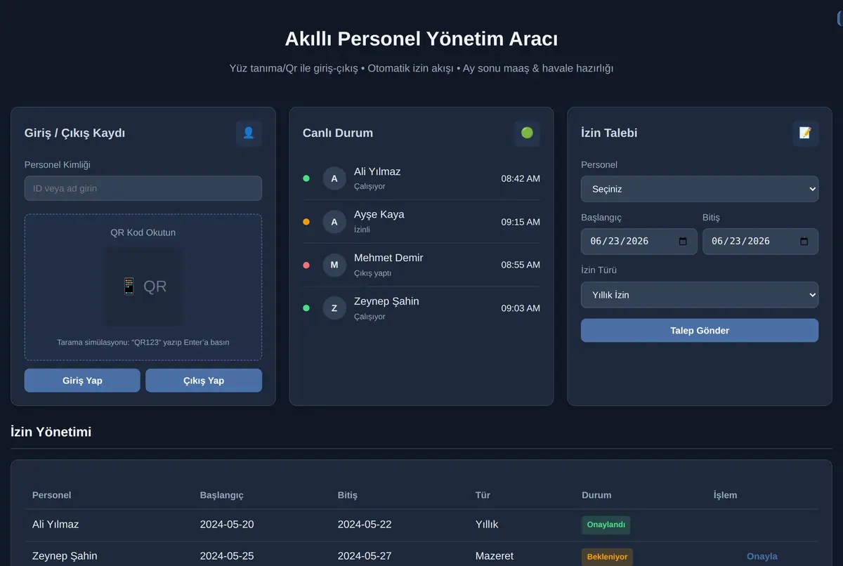This screenshot has height=566, width=843.
Task: Click the 09:15 AM time entry
Action: click(521, 222)
